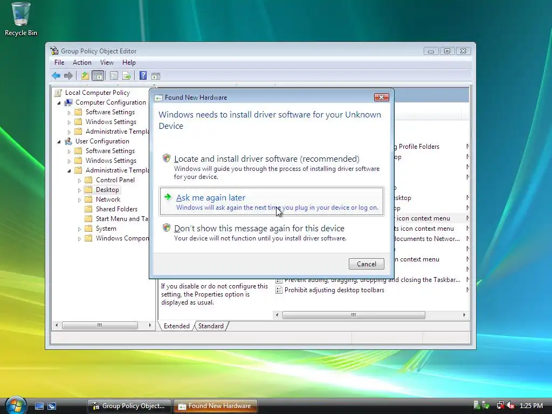The width and height of the screenshot is (552, 414).
Task: Open the Action menu
Action: tap(82, 63)
